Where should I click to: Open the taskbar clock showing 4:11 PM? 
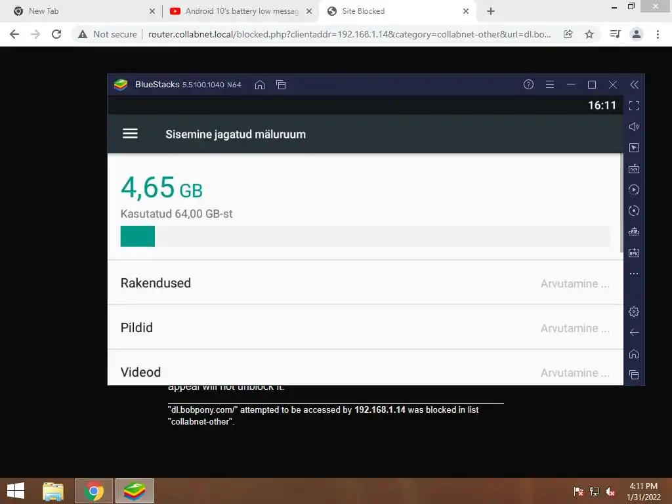point(644,491)
